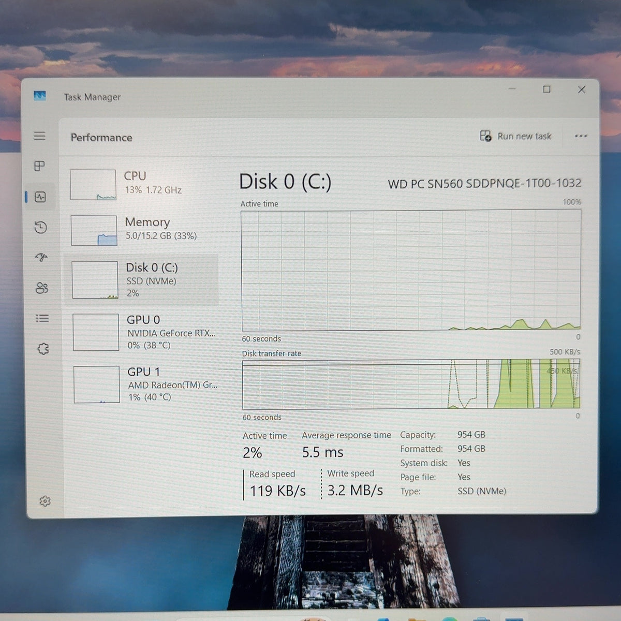Open Task Manager settings gear
This screenshot has width=621, height=621.
click(45, 501)
